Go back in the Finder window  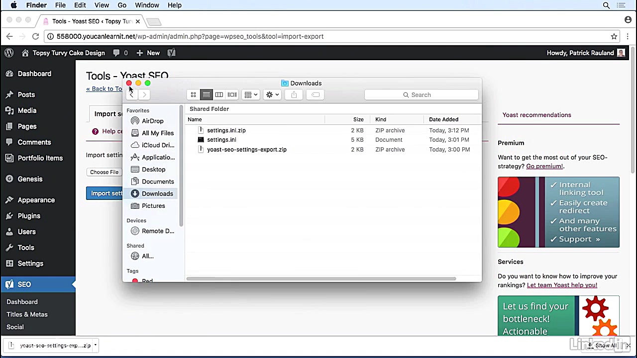[x=132, y=94]
